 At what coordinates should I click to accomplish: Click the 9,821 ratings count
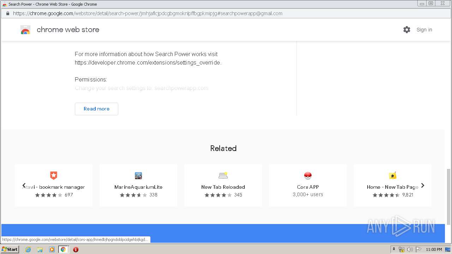click(408, 195)
